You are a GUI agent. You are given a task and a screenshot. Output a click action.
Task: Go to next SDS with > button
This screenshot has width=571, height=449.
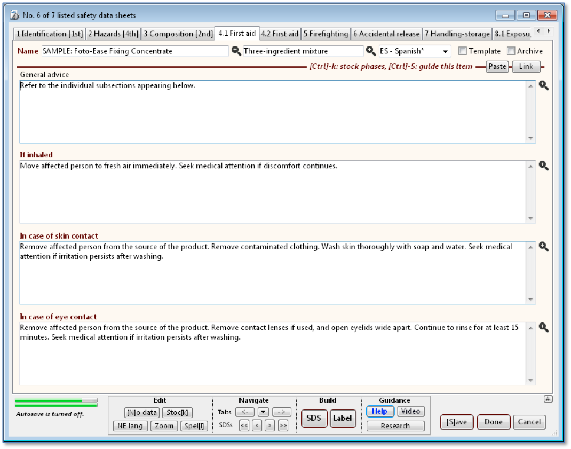pos(270,426)
